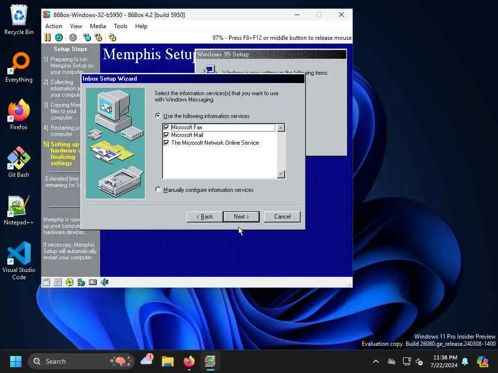Open Notepad++ desktop shortcut
The width and height of the screenshot is (498, 373).
point(19,210)
